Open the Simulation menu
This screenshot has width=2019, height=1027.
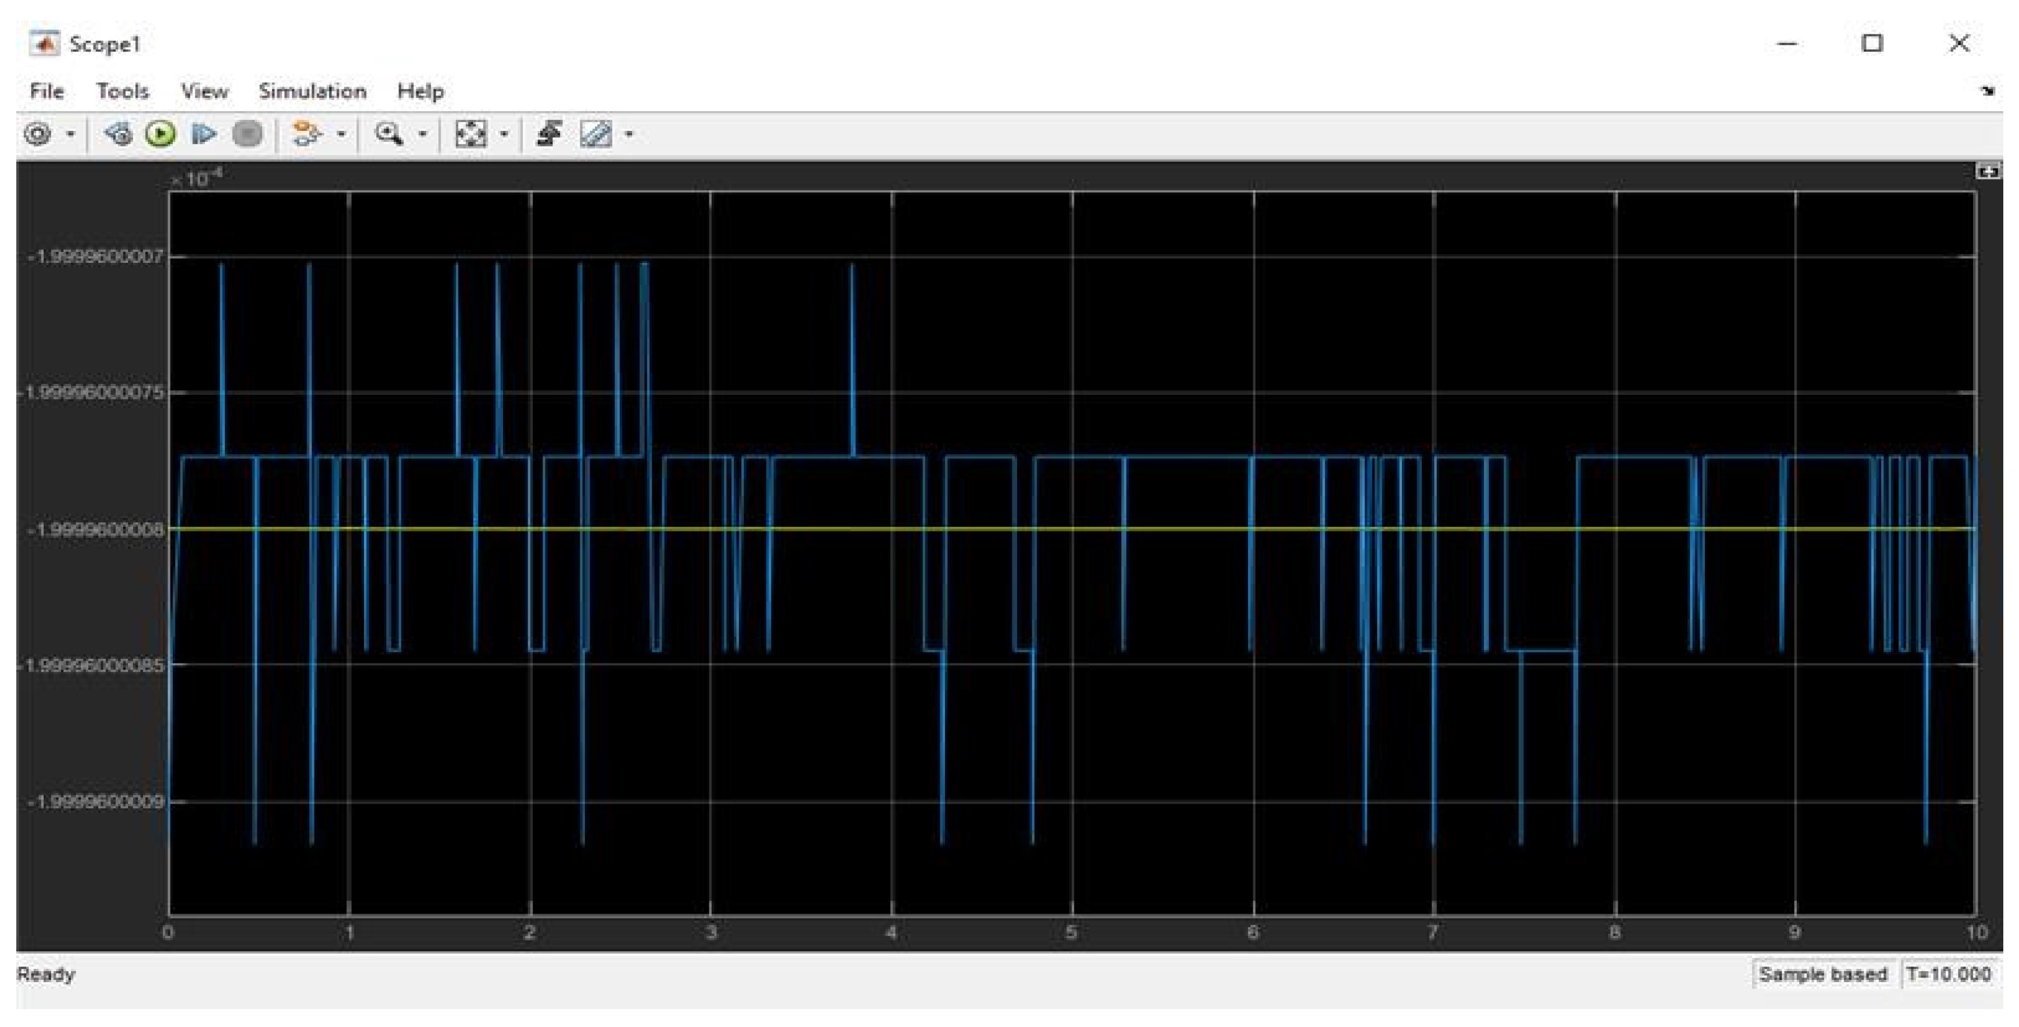[x=312, y=92]
